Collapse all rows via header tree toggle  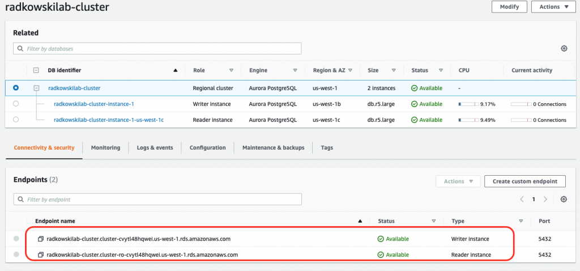pyautogui.click(x=36, y=70)
